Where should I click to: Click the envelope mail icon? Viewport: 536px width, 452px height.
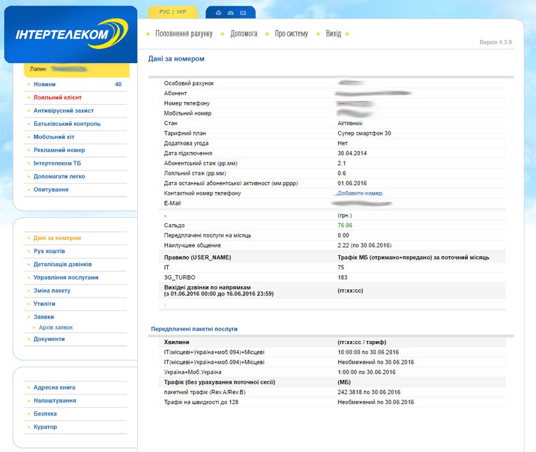pyautogui.click(x=243, y=13)
